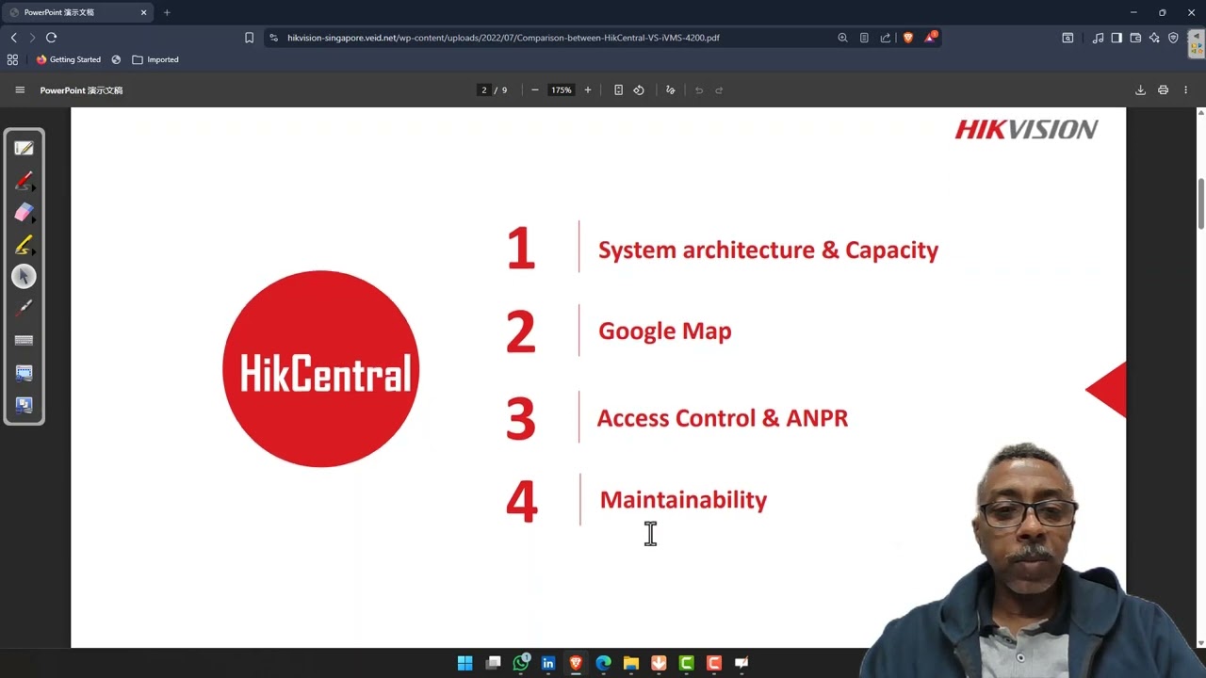1206x678 pixels.
Task: Open LinkedIn from the taskbar
Action: 548,663
